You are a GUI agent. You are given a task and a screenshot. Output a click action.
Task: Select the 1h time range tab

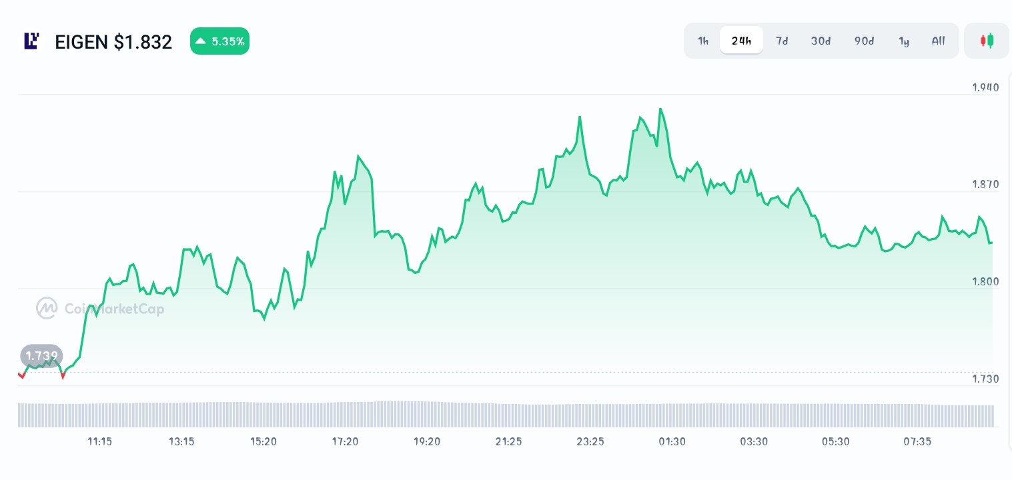point(703,41)
